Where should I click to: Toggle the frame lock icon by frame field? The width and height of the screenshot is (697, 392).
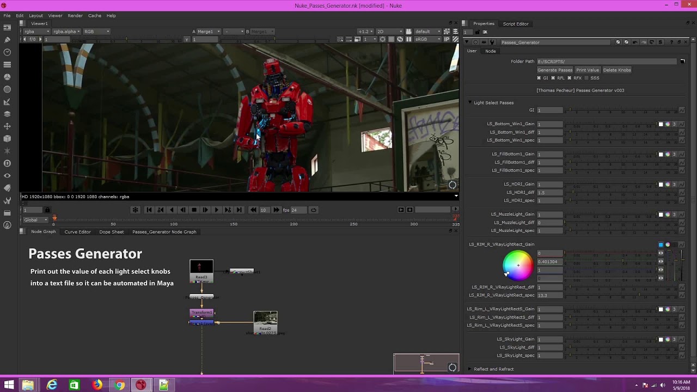pos(47,210)
